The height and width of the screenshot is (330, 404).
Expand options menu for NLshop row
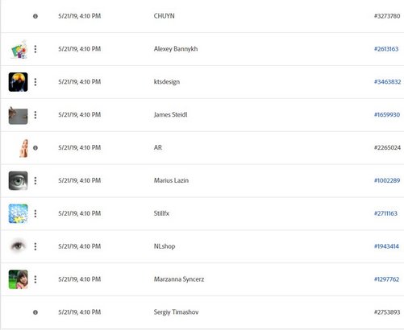[35, 246]
